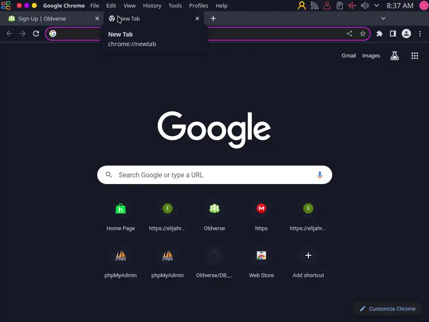This screenshot has height=322, width=429.
Task: Go back with the back arrow
Action: 9,34
